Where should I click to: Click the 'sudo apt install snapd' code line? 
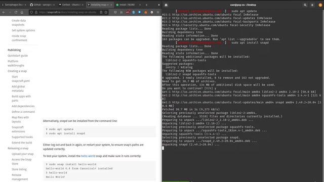pyautogui.click(x=65, y=133)
